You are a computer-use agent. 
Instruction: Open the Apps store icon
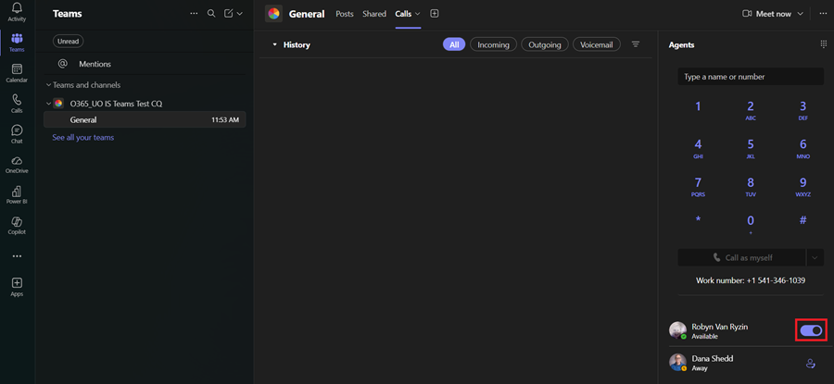pyautogui.click(x=17, y=287)
